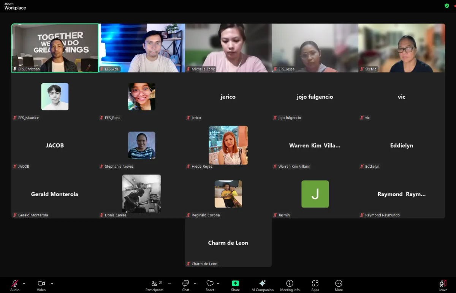The width and height of the screenshot is (456, 293).
Task: Select the jojo fulgencio participant tile
Action: [x=315, y=97]
